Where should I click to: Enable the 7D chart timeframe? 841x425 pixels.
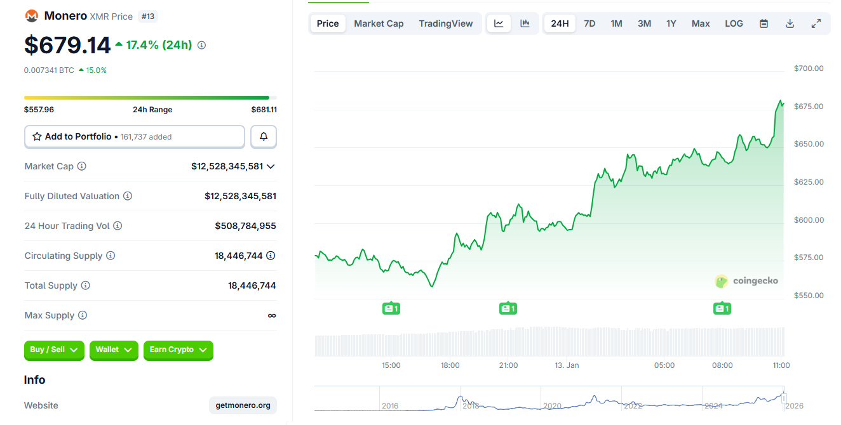589,23
